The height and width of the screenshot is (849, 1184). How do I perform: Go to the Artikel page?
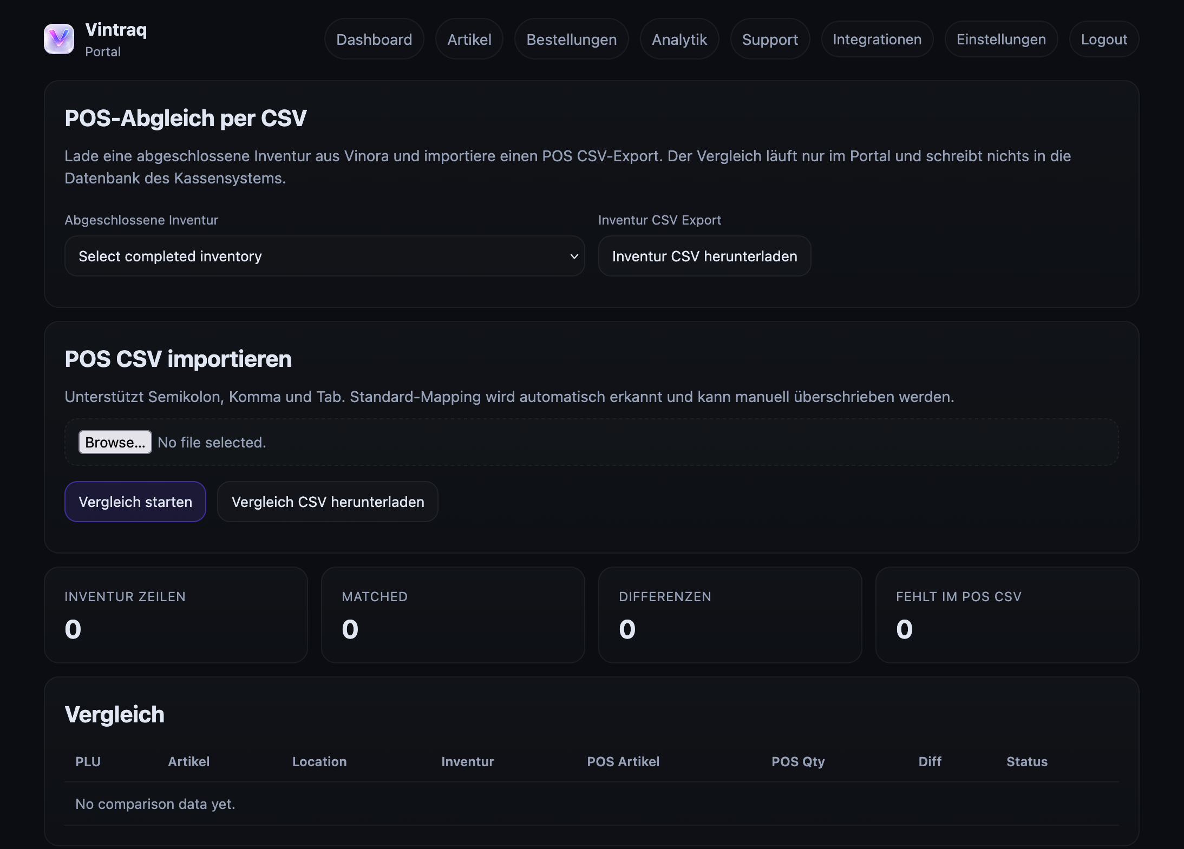469,40
